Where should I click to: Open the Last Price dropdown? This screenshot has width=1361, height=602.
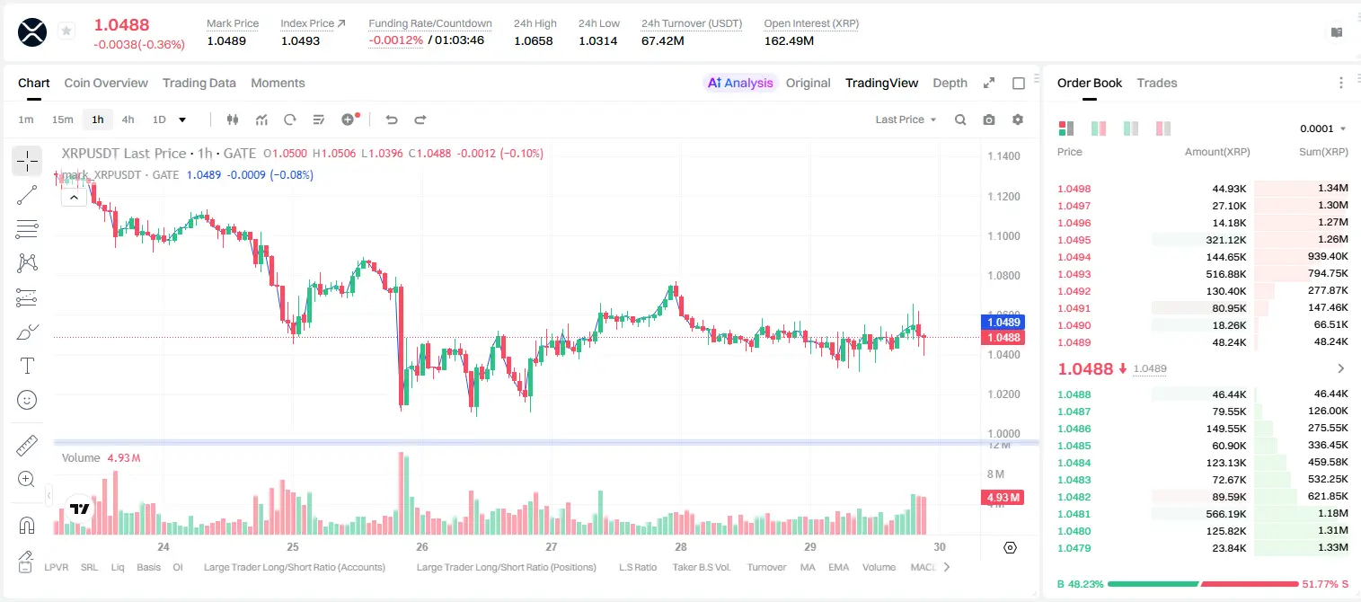pyautogui.click(x=906, y=120)
